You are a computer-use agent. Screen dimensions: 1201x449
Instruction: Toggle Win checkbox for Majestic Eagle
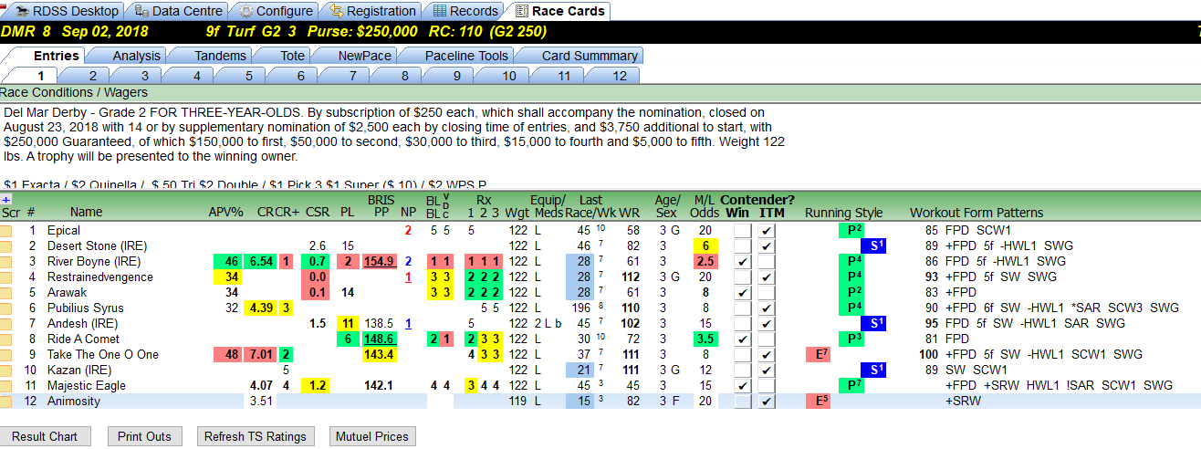click(743, 386)
